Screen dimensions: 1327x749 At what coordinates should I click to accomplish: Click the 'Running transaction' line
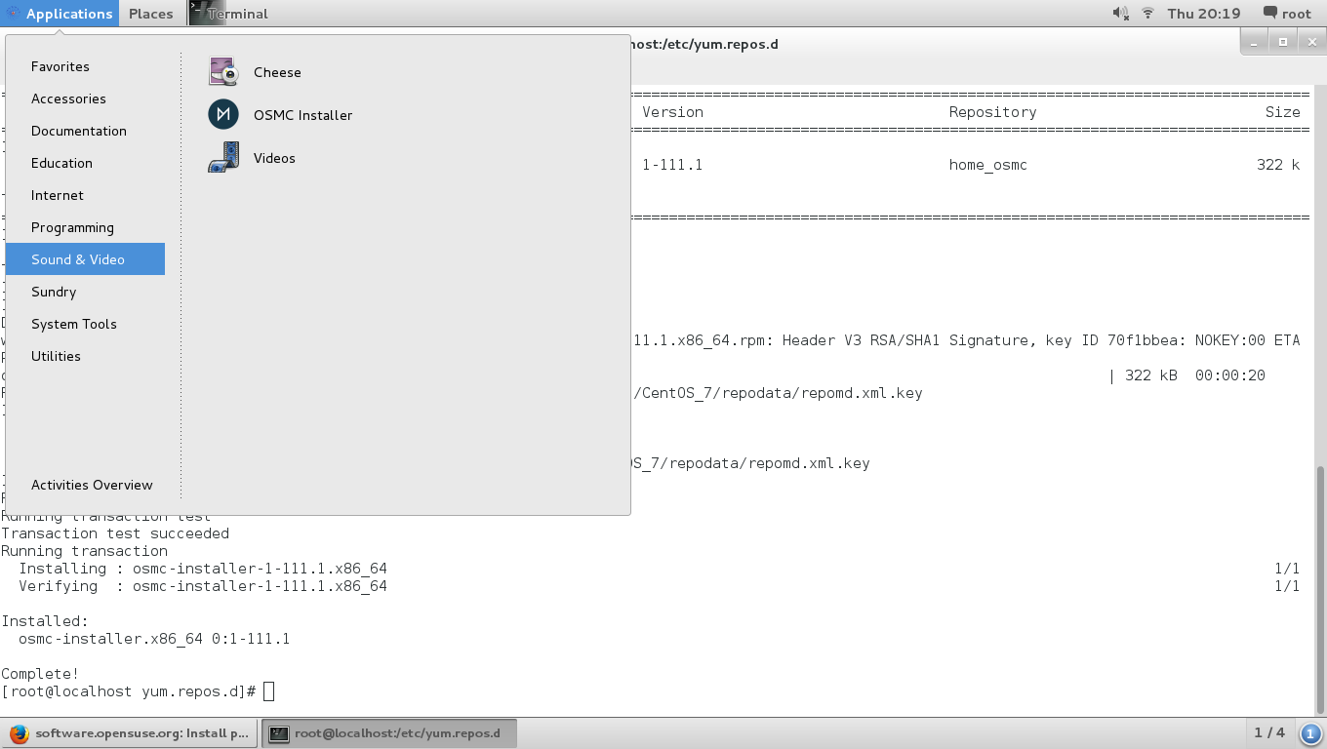[84, 551]
